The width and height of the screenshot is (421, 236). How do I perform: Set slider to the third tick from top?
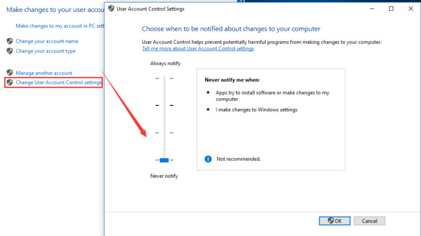point(164,133)
